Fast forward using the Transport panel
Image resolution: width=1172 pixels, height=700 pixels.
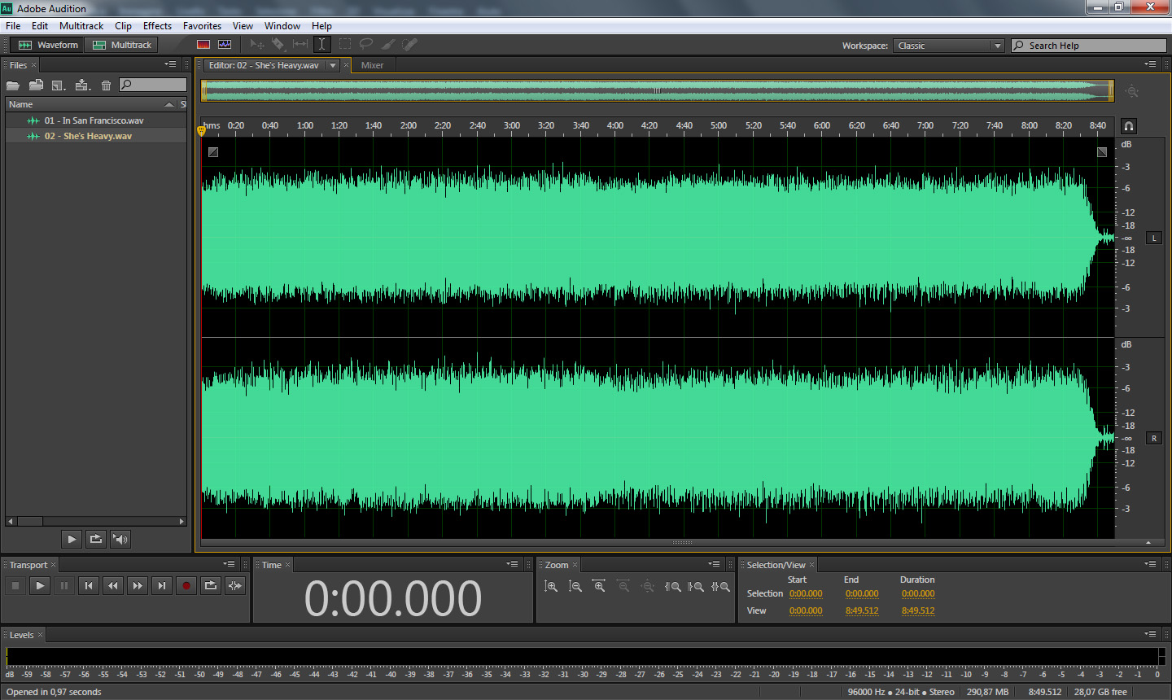click(x=138, y=585)
